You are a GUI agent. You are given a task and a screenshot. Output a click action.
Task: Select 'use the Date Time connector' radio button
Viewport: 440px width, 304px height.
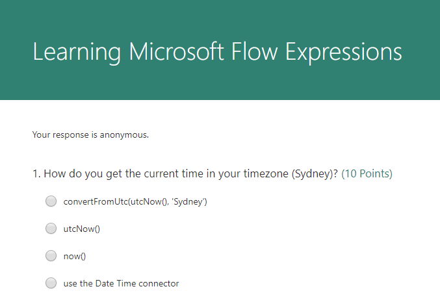pos(51,283)
